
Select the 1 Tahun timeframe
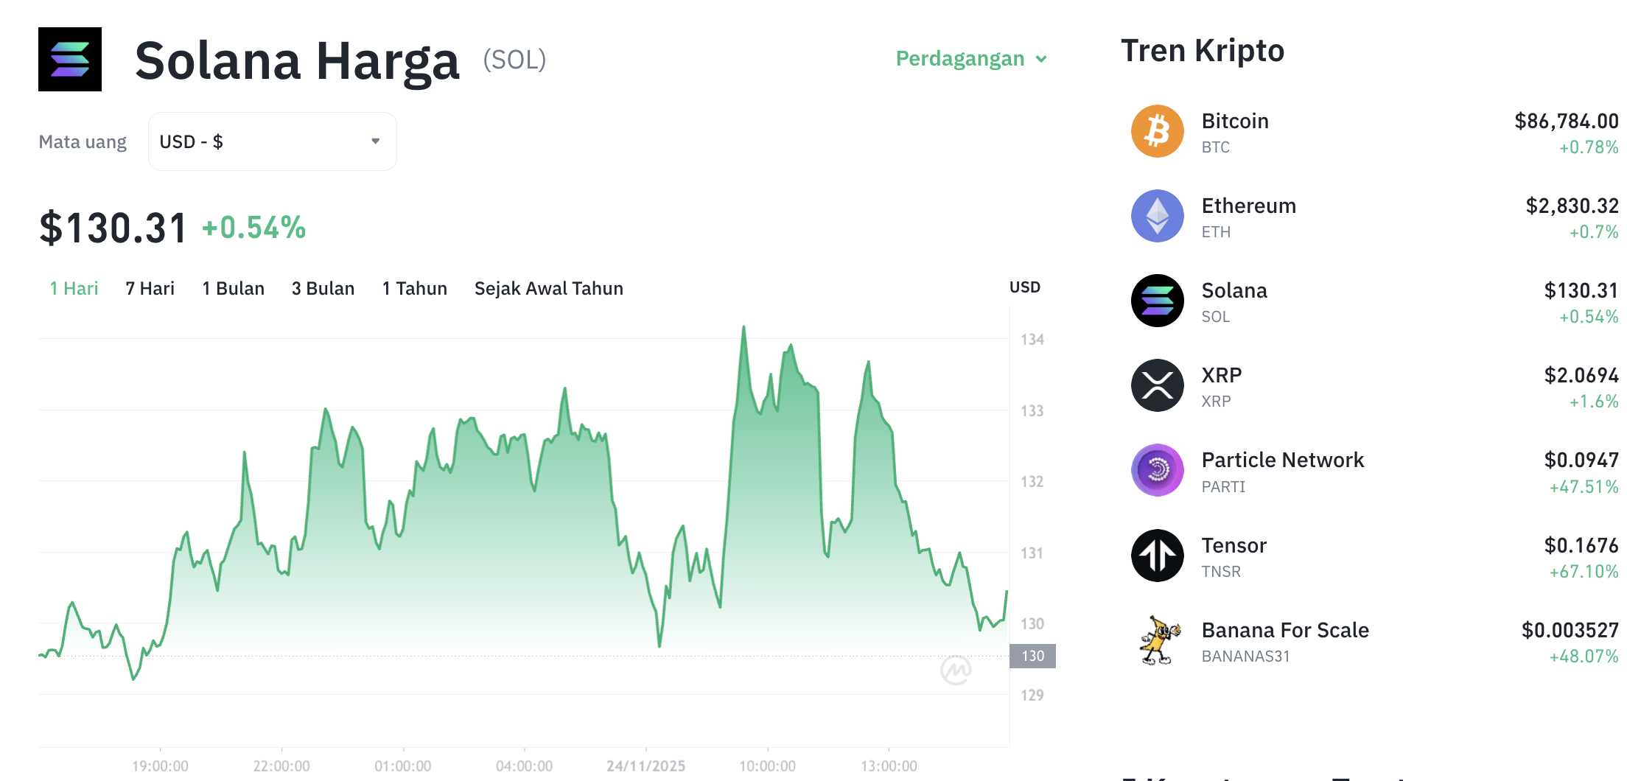(x=414, y=288)
